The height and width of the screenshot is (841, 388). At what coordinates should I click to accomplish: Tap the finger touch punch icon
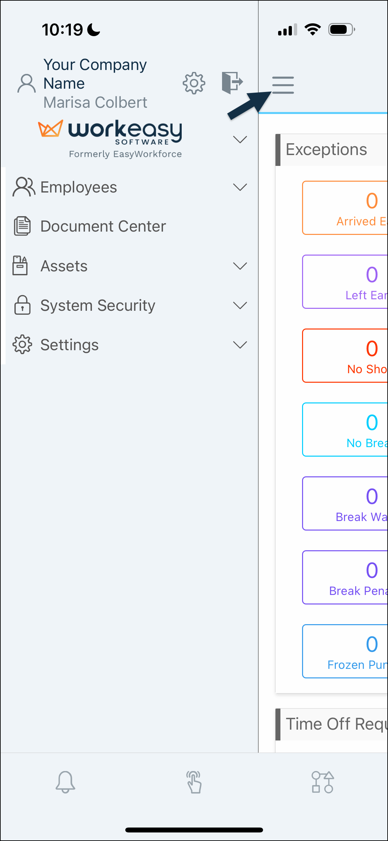tap(194, 782)
